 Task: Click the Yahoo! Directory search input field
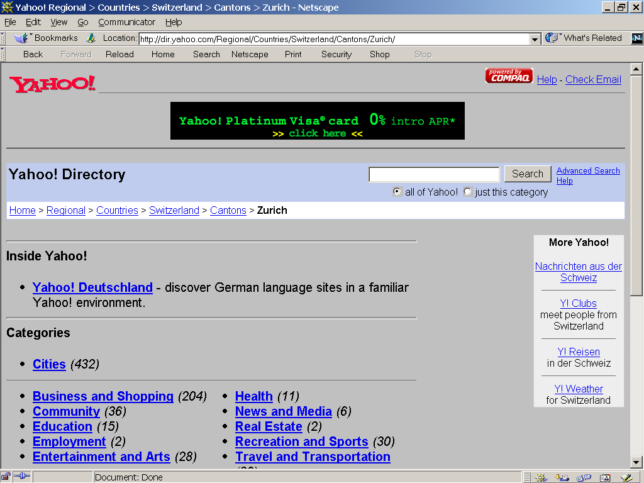434,174
